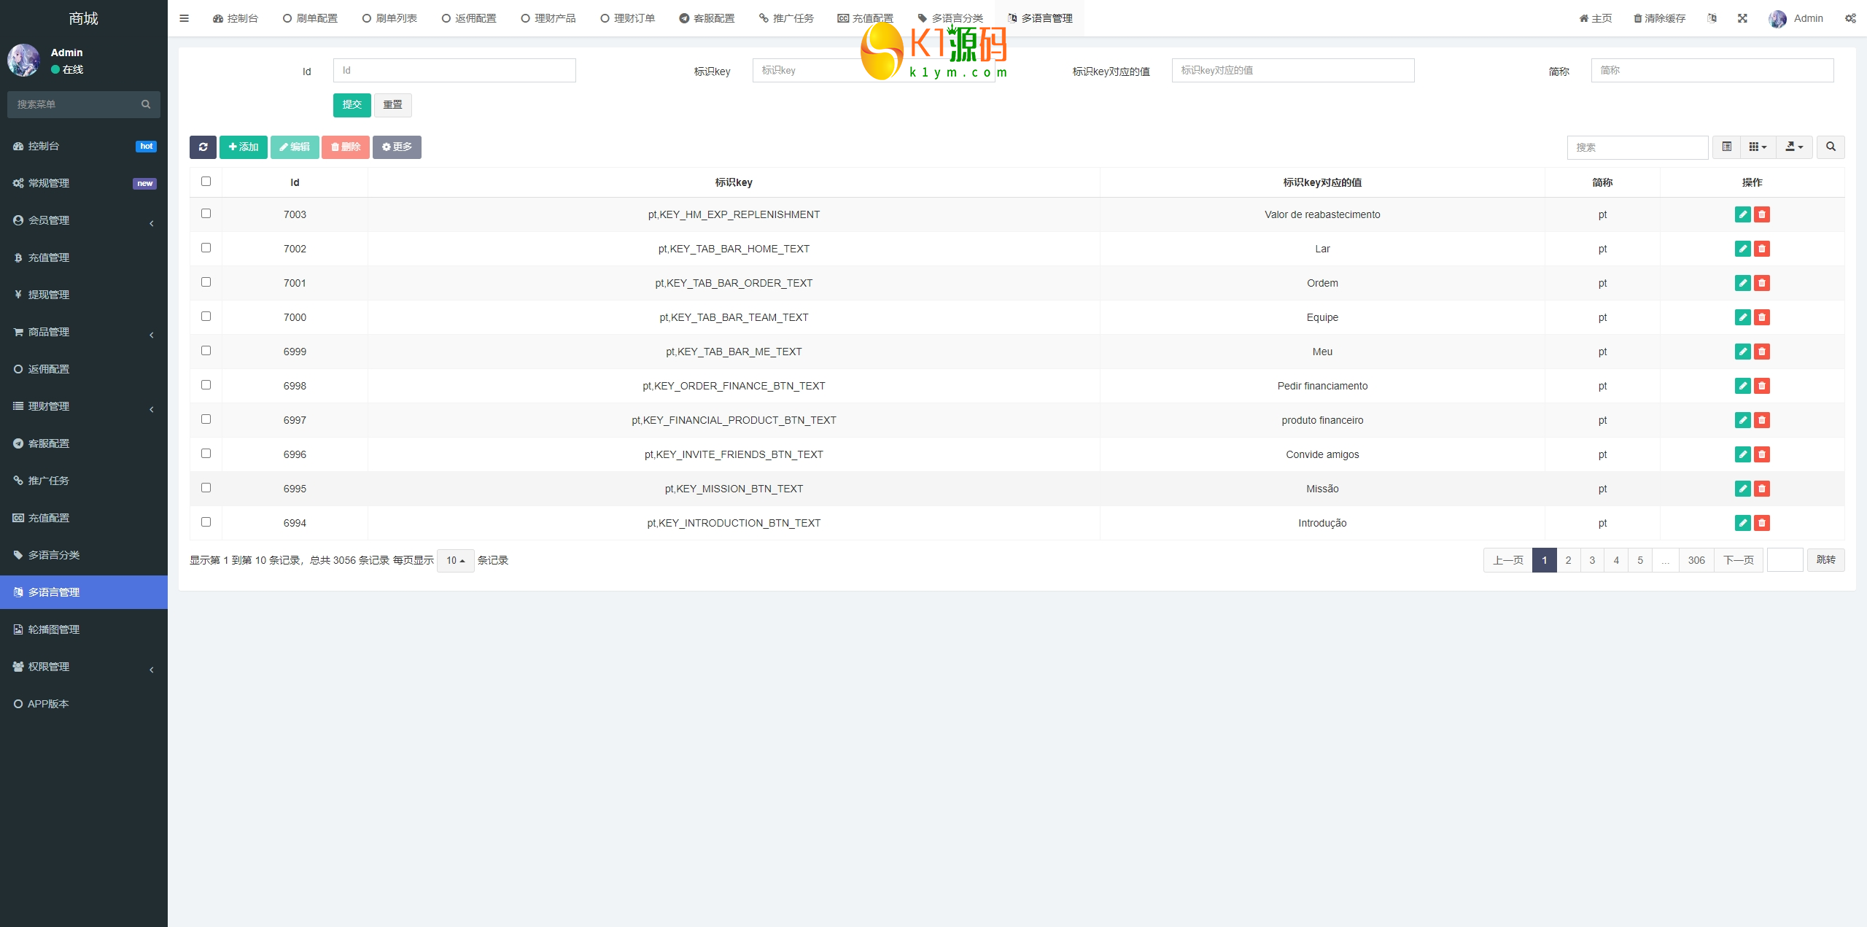Viewport: 1867px width, 927px height.
Task: Click the refresh table icon button
Action: pos(203,147)
